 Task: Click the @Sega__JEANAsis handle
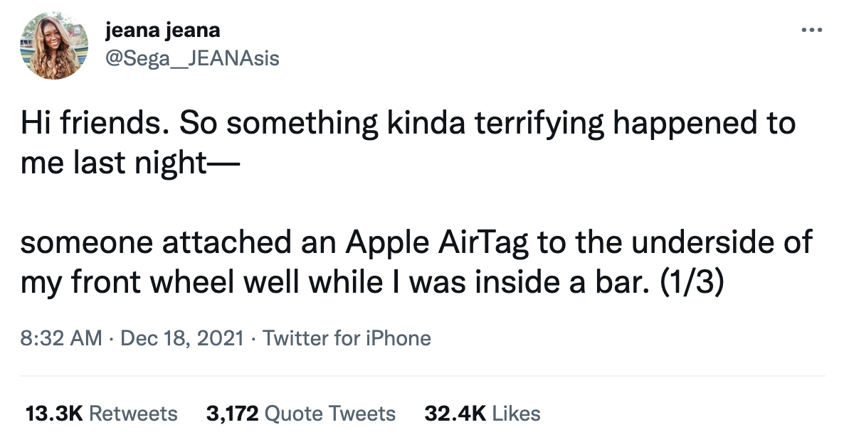coord(191,58)
